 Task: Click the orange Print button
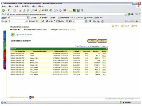(92, 41)
